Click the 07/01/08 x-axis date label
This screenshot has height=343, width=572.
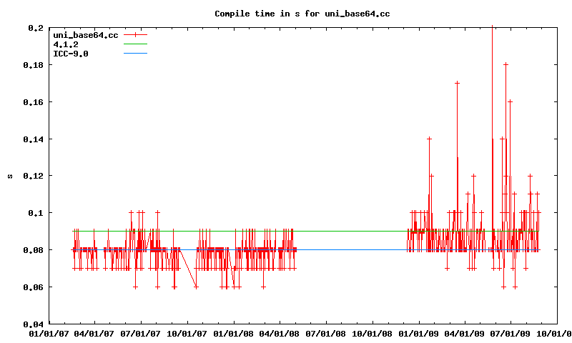point(326,334)
